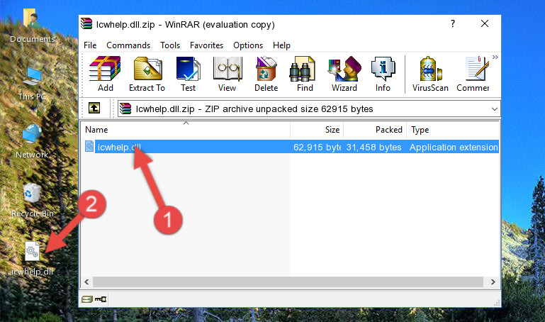Select the icwhelp.dll desktop file
The height and width of the screenshot is (322, 545).
coord(32,259)
